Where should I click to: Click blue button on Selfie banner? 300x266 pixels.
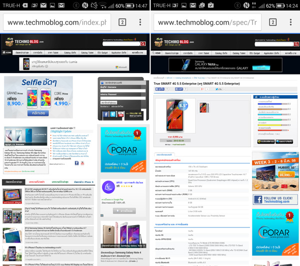click(x=38, y=113)
